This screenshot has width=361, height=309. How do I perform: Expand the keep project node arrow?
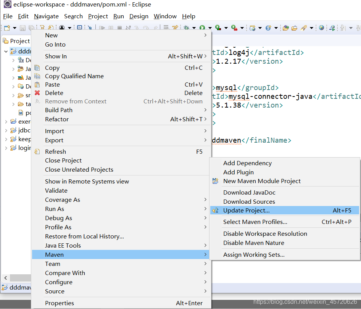pos(6,139)
